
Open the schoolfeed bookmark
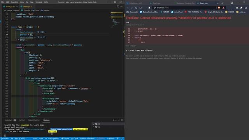(177, 12)
